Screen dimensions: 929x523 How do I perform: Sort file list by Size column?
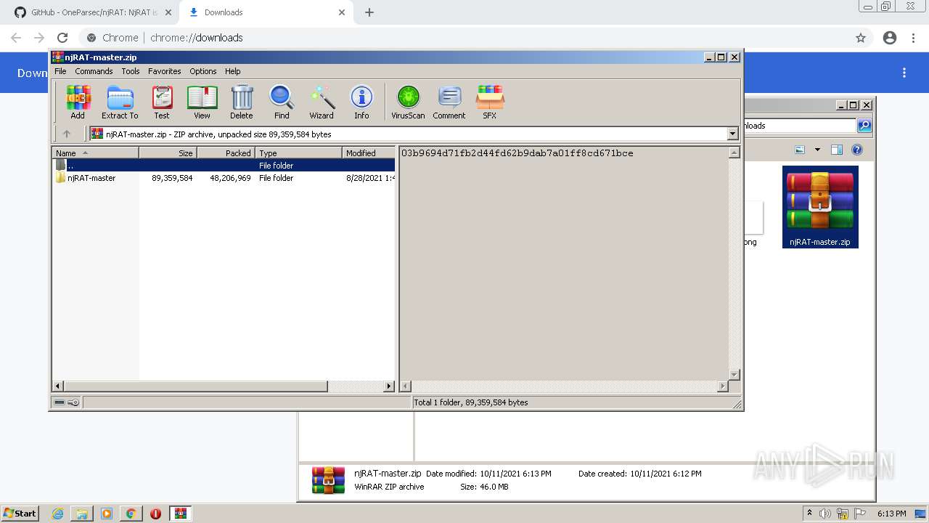168,153
